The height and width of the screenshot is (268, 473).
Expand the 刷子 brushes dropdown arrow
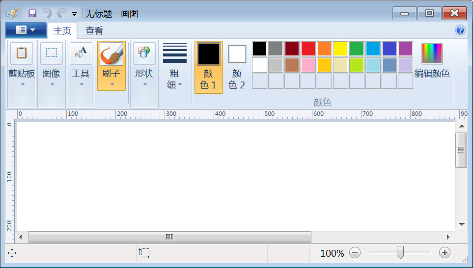pyautogui.click(x=112, y=84)
